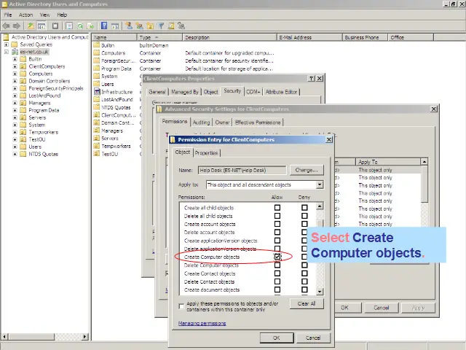466x350 pixels.
Task: Click the Help toolbar icon
Action: pyautogui.click(x=106, y=26)
